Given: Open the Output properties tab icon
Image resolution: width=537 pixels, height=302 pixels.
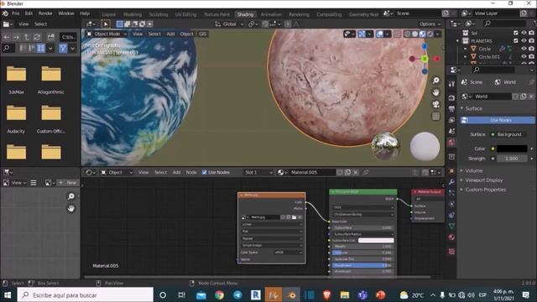Looking at the screenshot, I should (451, 109).
